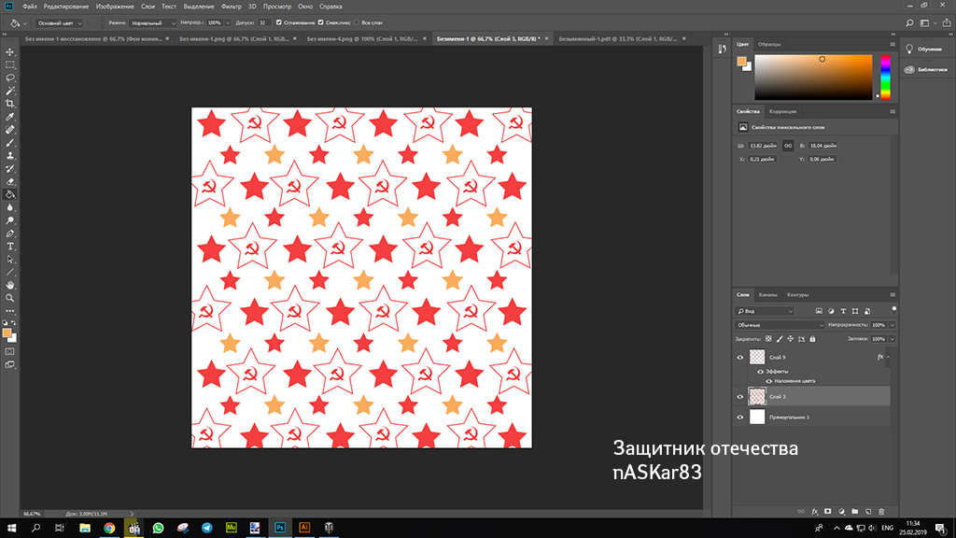956x538 pixels.
Task: Toggle the Смежн.пикс checkbox
Action: (x=322, y=22)
